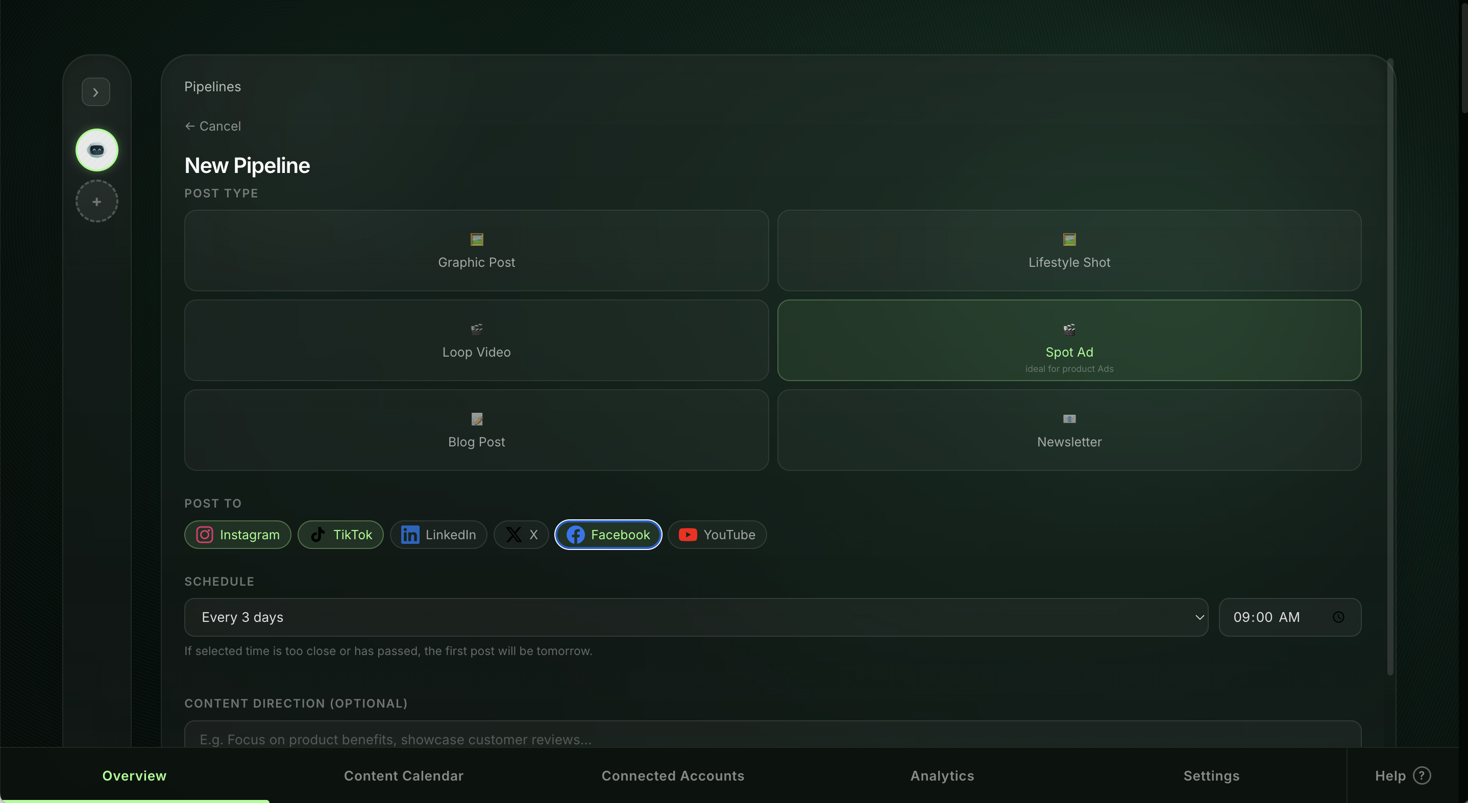Screen dimensions: 1468x803
Task: Open the Every 3 days schedule dropdown
Action: tap(695, 617)
